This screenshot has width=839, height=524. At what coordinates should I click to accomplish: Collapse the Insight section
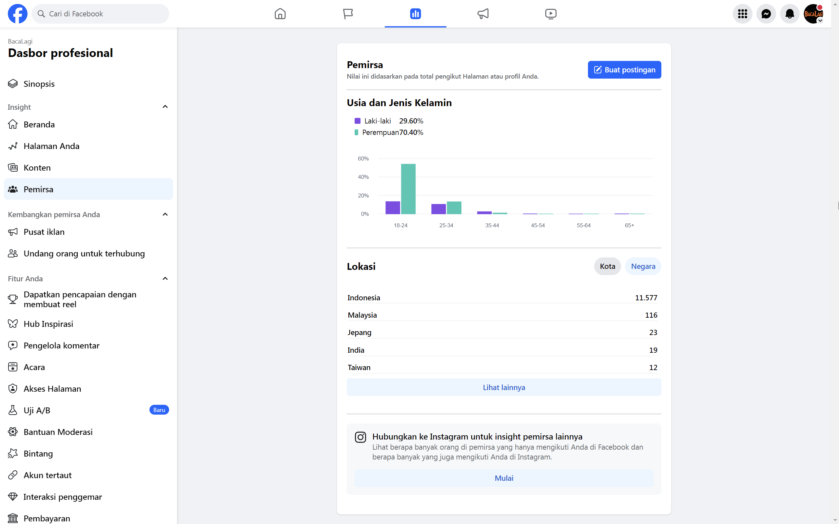click(x=165, y=106)
